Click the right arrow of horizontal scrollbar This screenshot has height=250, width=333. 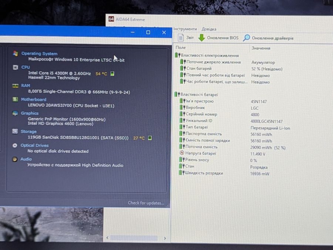click(x=165, y=238)
